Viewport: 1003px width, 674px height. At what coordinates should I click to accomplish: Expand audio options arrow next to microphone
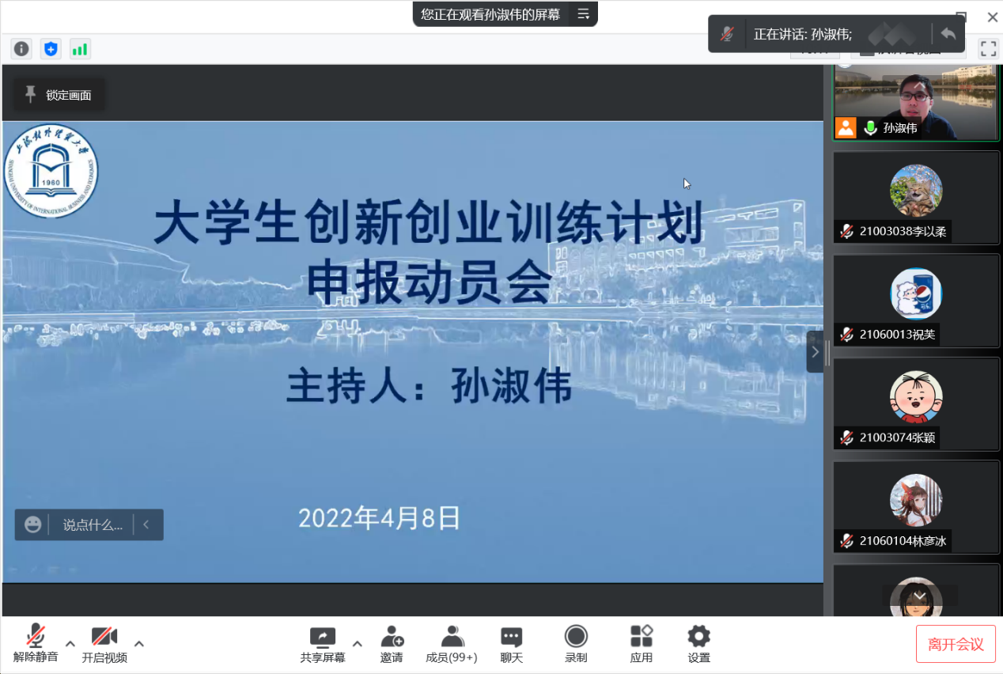pyautogui.click(x=70, y=643)
